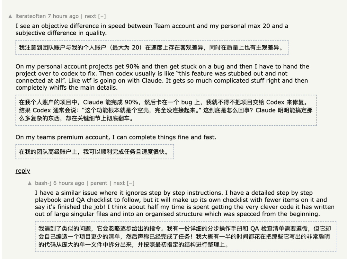Screen dimensions: 347x259
Task: Jump to next from iterateoften's comment header
Action: point(90,16)
